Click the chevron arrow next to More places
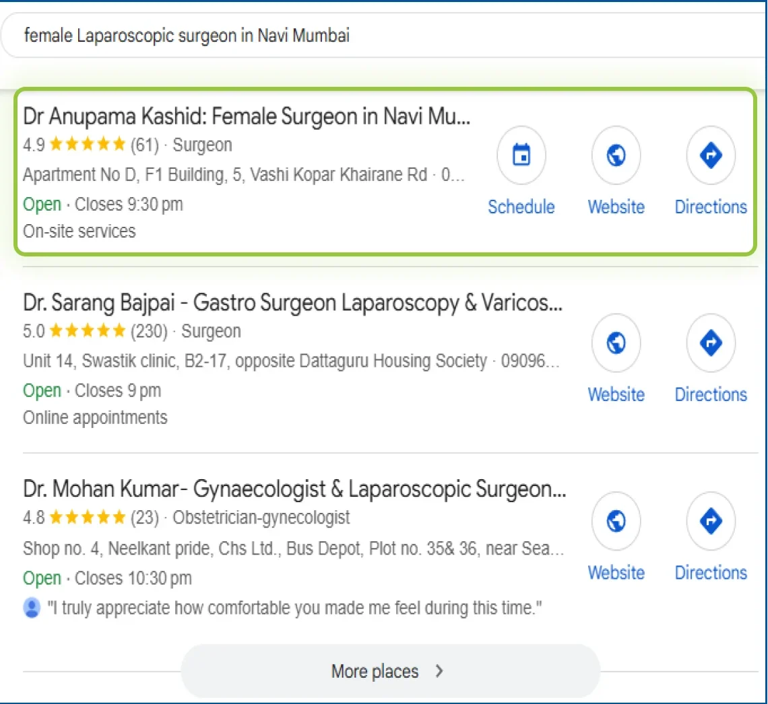The height and width of the screenshot is (704, 768). pyautogui.click(x=439, y=671)
